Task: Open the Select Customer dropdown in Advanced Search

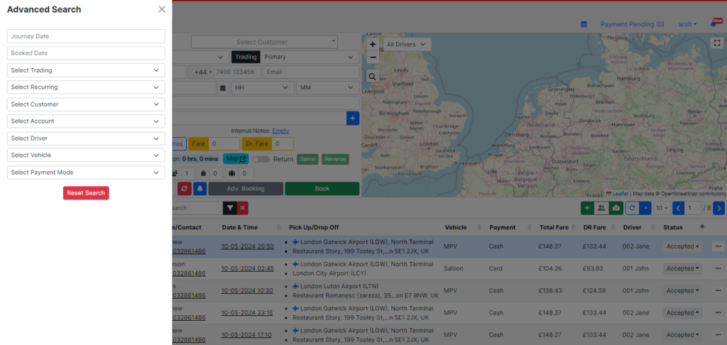Action: pyautogui.click(x=86, y=104)
